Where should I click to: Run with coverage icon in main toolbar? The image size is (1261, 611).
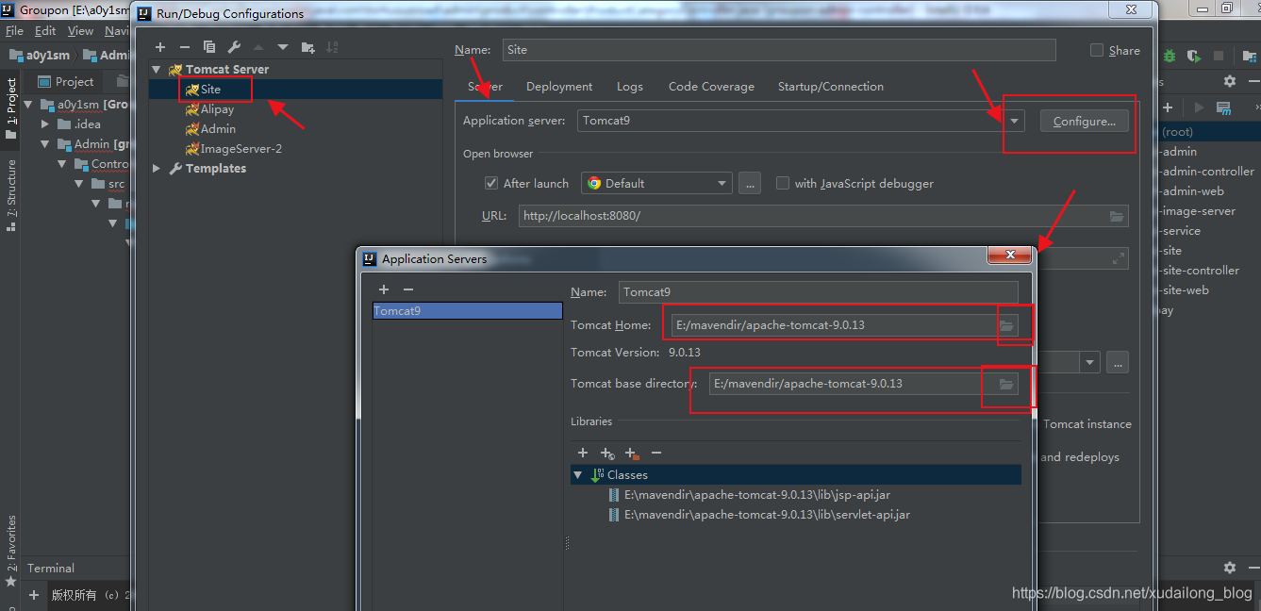coord(1194,57)
